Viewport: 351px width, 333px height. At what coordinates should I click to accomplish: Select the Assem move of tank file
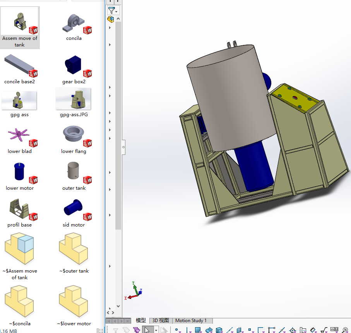point(20,27)
